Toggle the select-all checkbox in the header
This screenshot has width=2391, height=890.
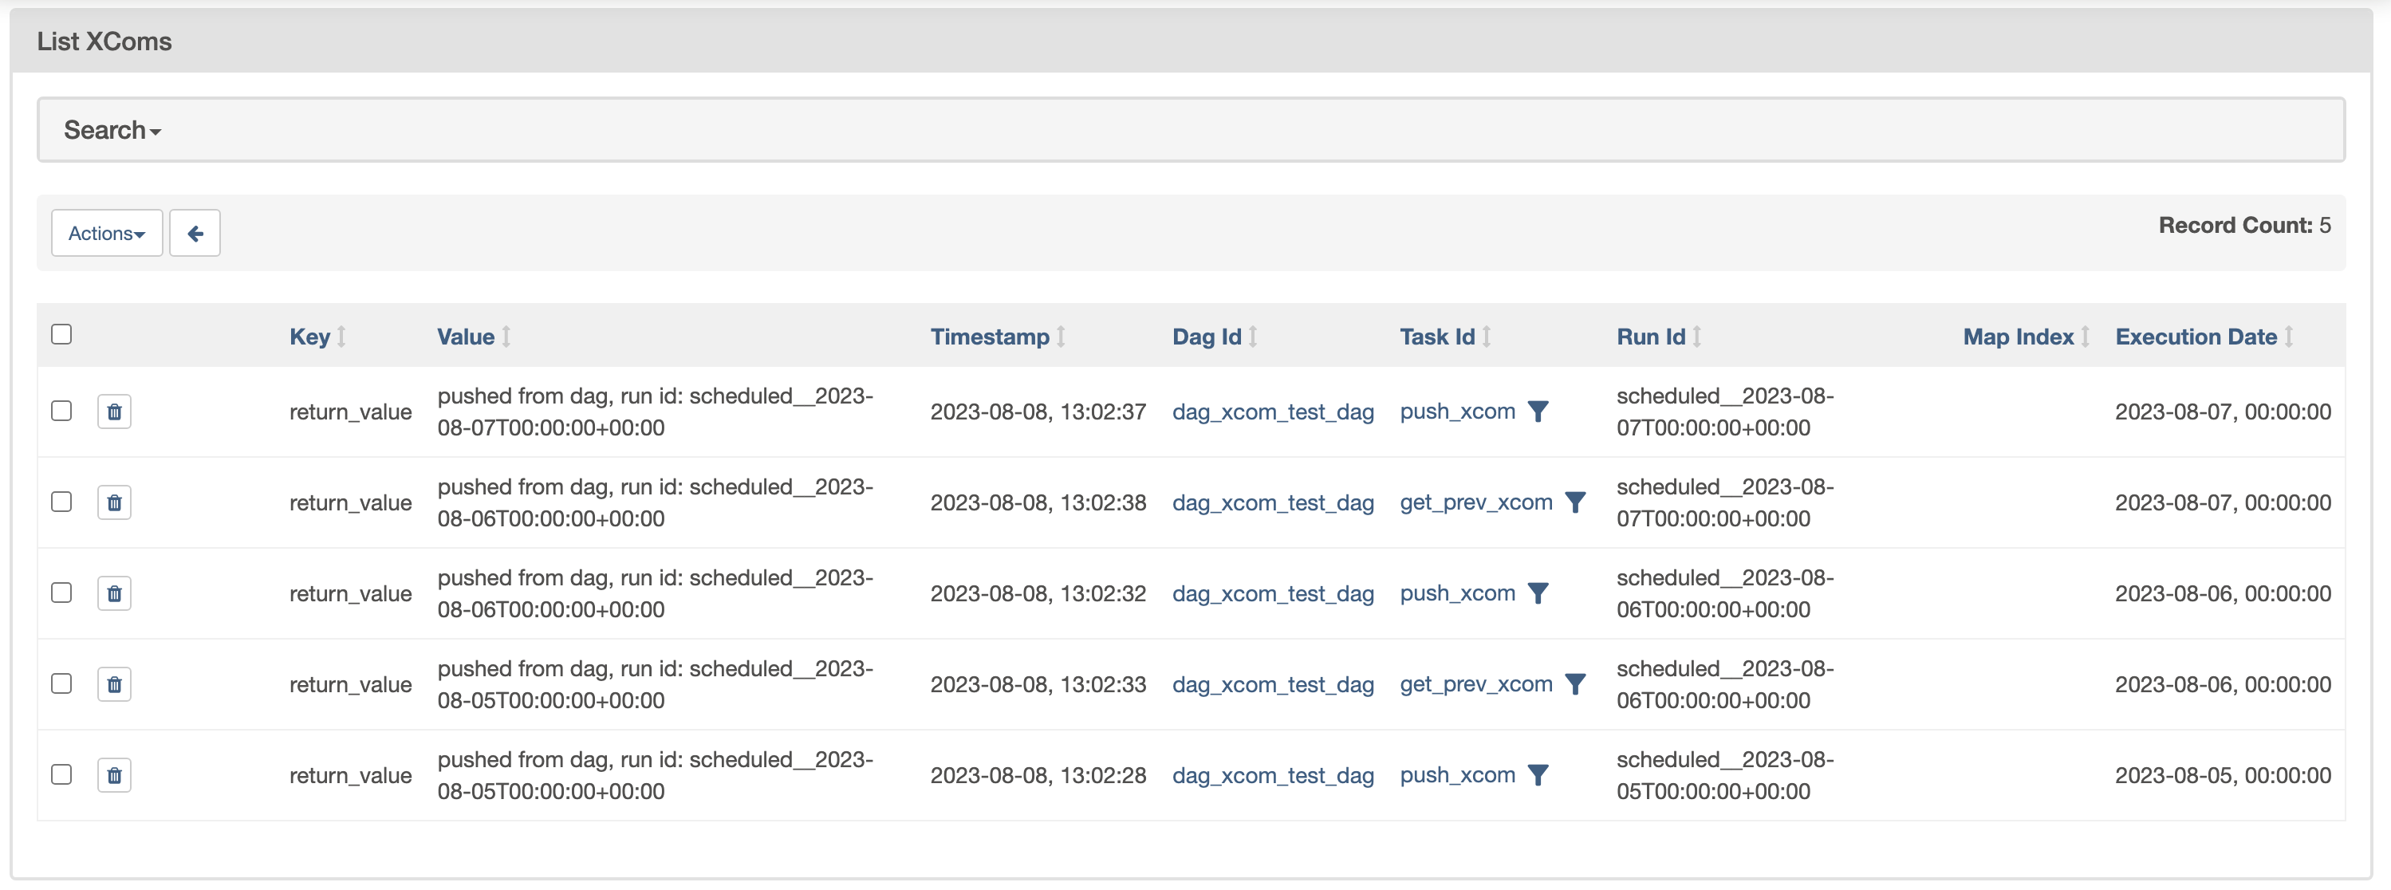click(61, 334)
